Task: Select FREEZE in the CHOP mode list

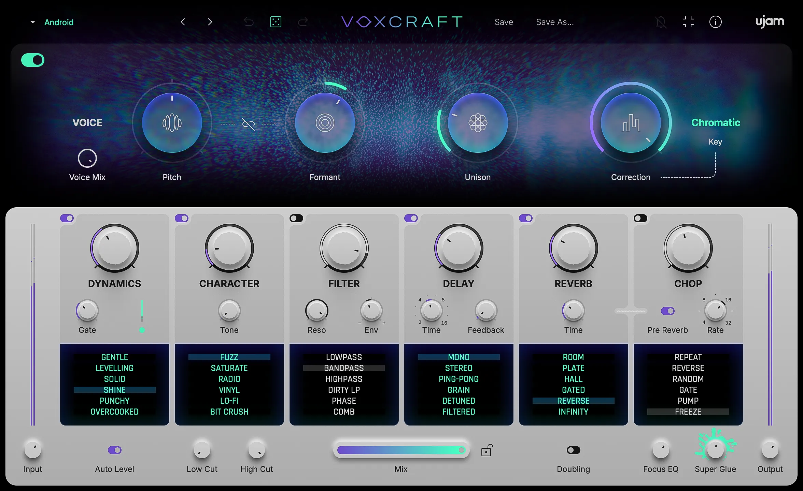Action: coord(688,412)
